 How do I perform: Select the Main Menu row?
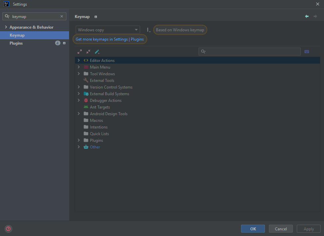point(197,67)
